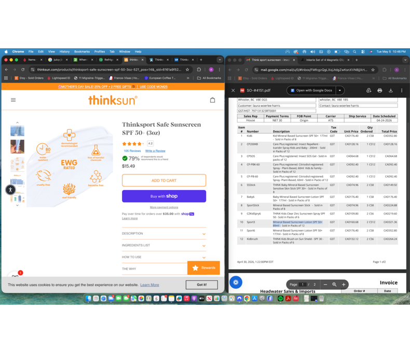The width and height of the screenshot is (410, 353).
Task: Zoom in on the PDF page
Action: tap(344, 284)
